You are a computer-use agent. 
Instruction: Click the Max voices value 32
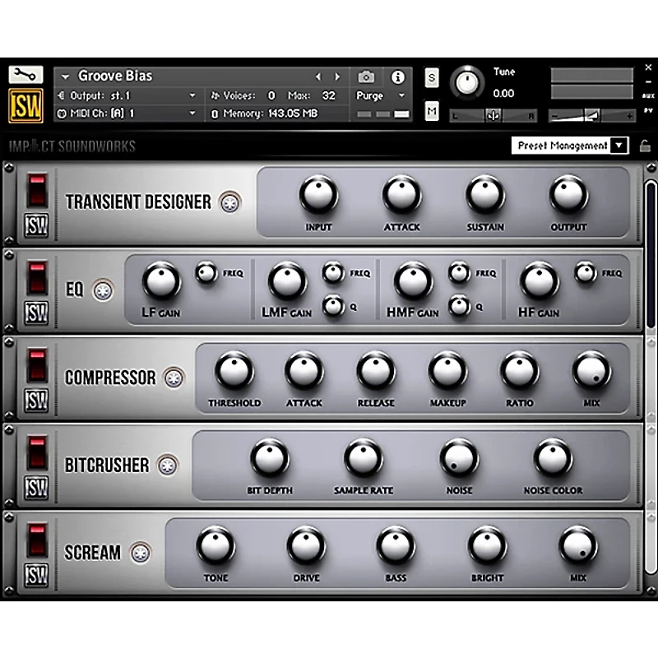coord(328,95)
